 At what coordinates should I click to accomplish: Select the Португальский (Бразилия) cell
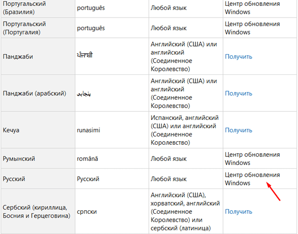[24, 8]
